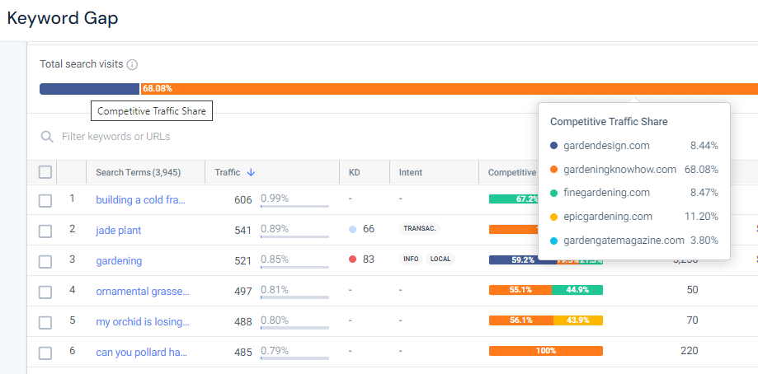Viewport: 758px width, 374px height.
Task: Click the Competitive Traffic Share tooltip label
Action: (x=152, y=111)
